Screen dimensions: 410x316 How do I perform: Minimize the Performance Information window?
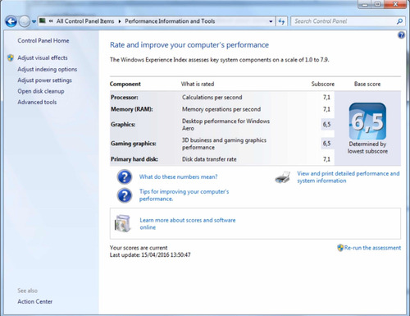click(x=365, y=4)
